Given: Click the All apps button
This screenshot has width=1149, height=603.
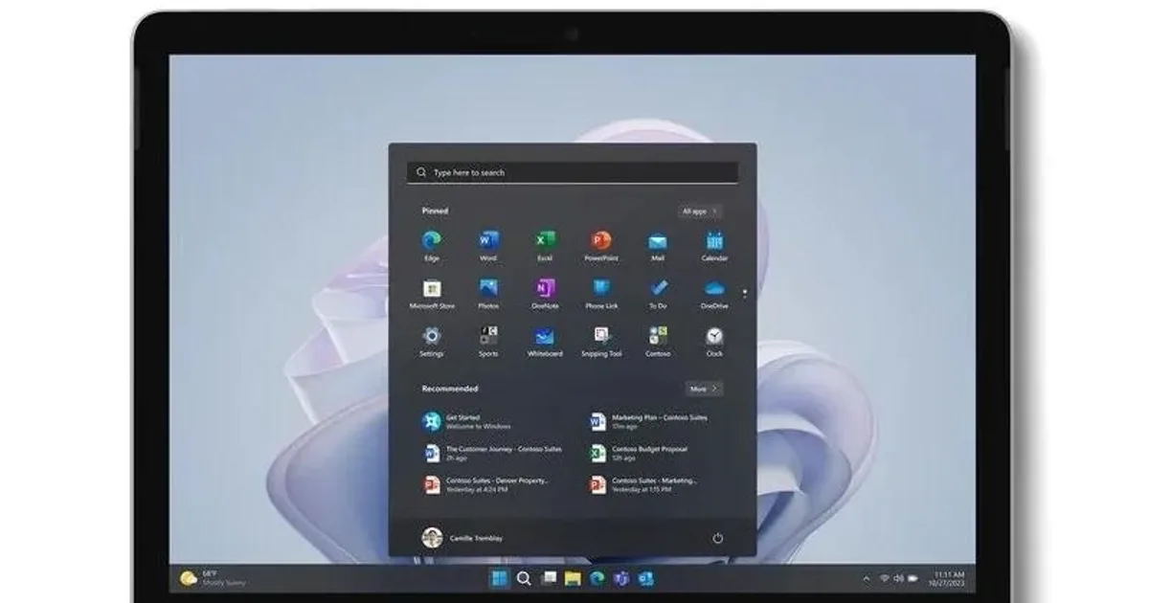Looking at the screenshot, I should (701, 211).
